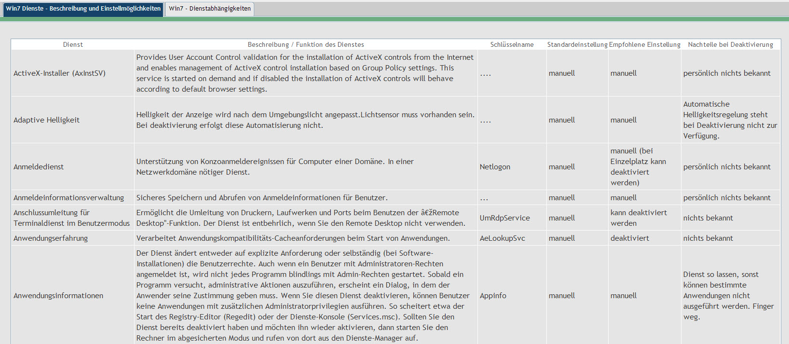Click the Anwendungskompatibilitäts-Cacheanforderungen description
The width and height of the screenshot is (789, 344).
[x=293, y=238]
